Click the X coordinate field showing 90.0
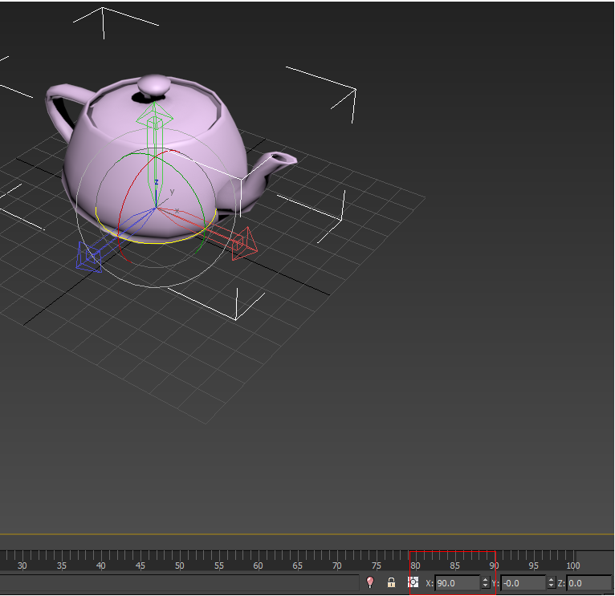Screen dimensions: 615x596 (458, 583)
